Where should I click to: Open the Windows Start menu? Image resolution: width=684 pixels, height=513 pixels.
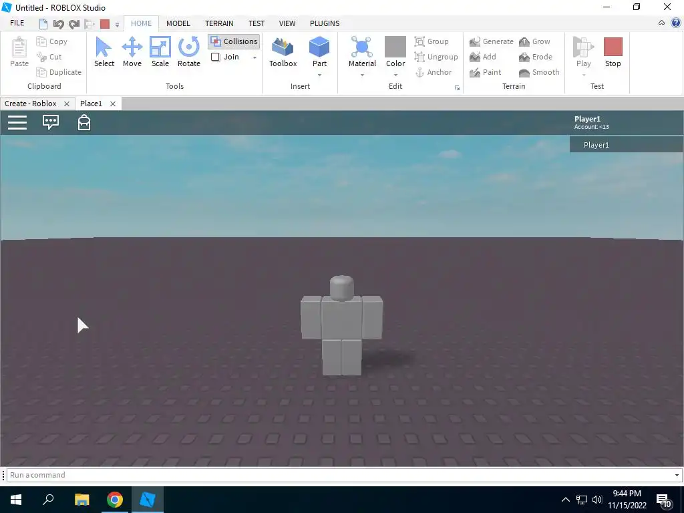[x=16, y=500]
